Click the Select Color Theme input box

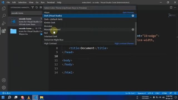point(89,8)
